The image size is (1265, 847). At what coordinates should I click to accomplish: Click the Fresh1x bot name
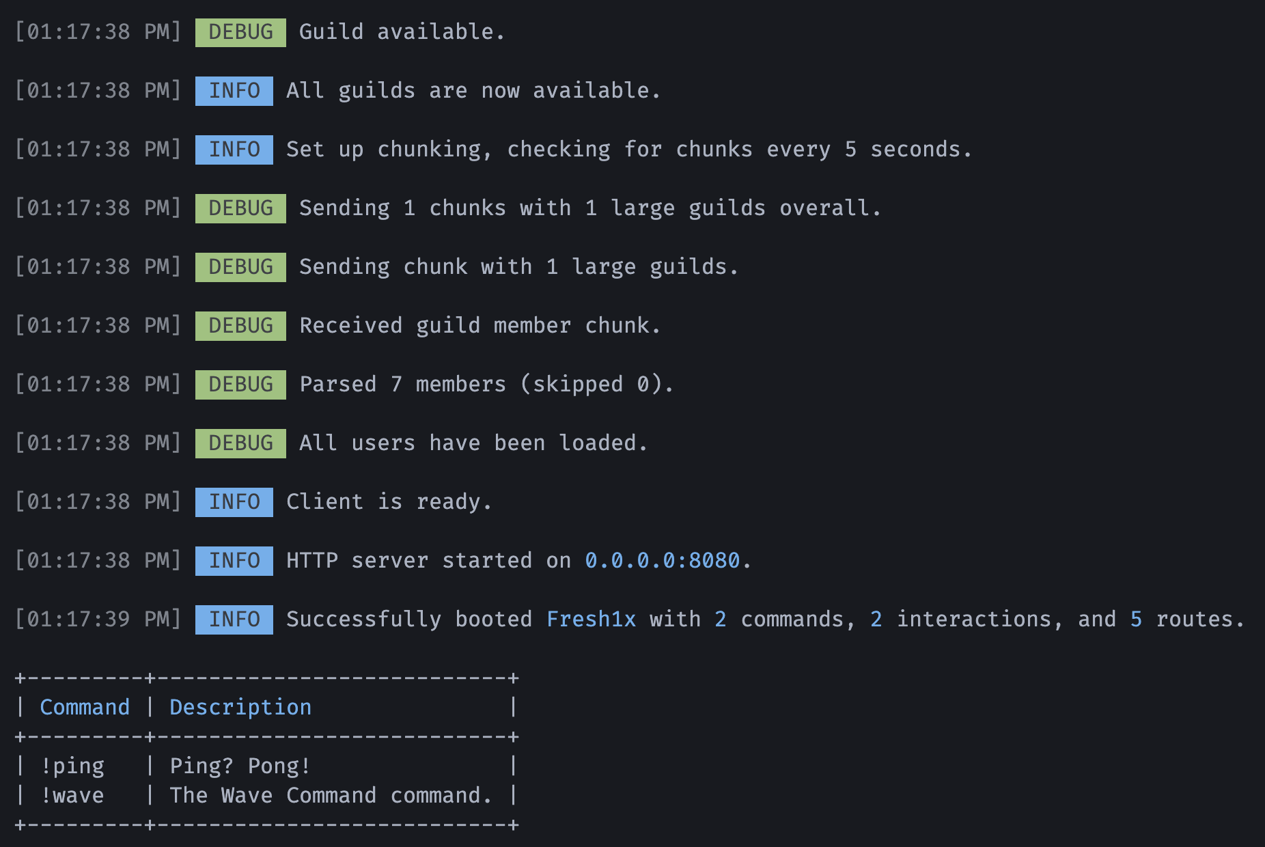click(x=592, y=620)
